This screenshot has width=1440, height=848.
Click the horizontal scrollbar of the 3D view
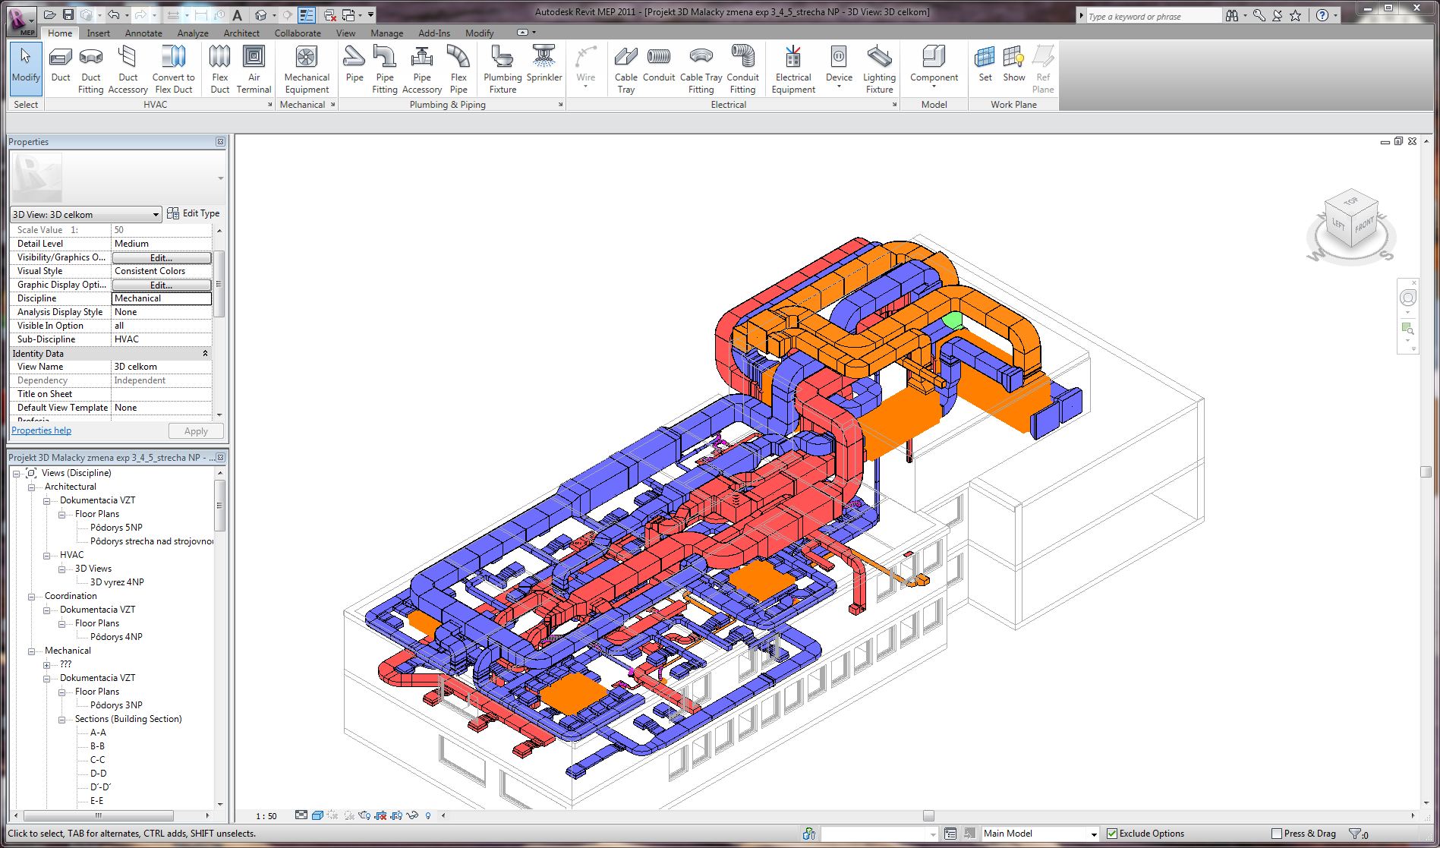(x=928, y=815)
